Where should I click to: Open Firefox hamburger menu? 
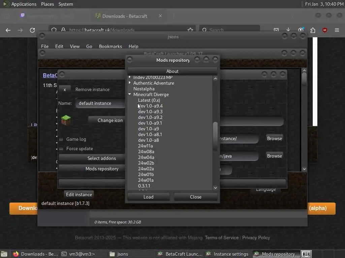(337, 30)
